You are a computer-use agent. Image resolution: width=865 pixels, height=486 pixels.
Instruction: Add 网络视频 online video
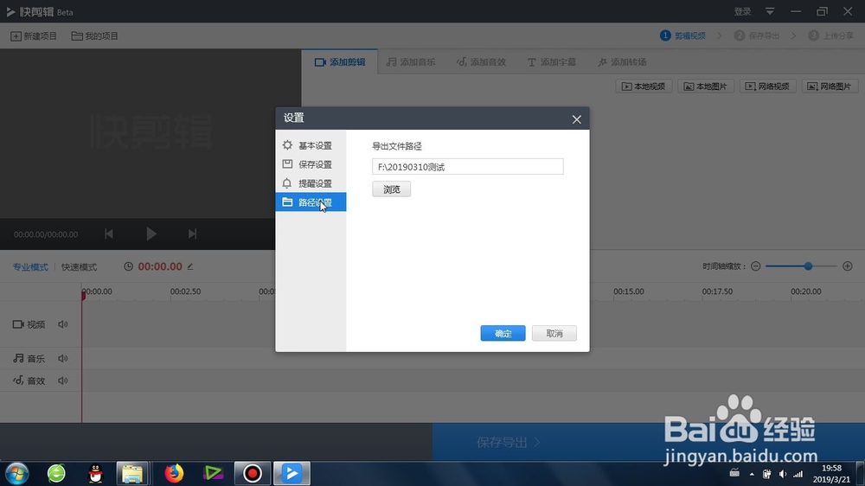pos(767,86)
